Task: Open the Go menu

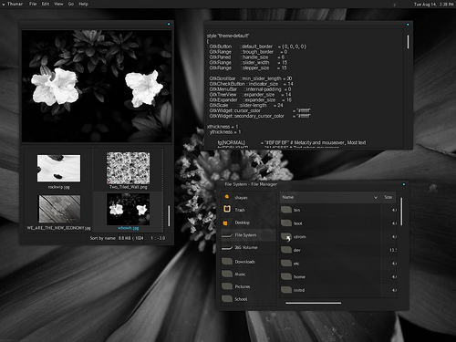Action: coord(71,4)
